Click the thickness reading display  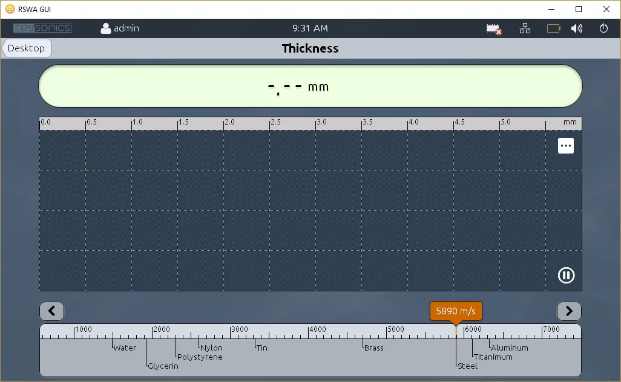pyautogui.click(x=310, y=86)
